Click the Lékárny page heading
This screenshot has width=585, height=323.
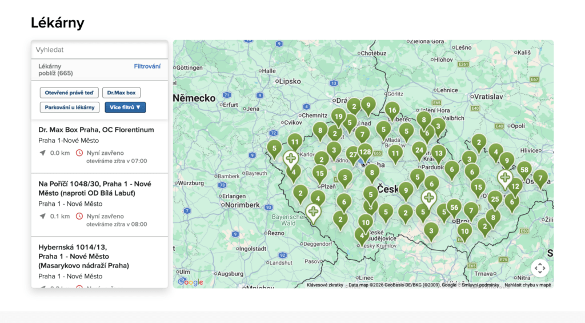[x=58, y=23]
